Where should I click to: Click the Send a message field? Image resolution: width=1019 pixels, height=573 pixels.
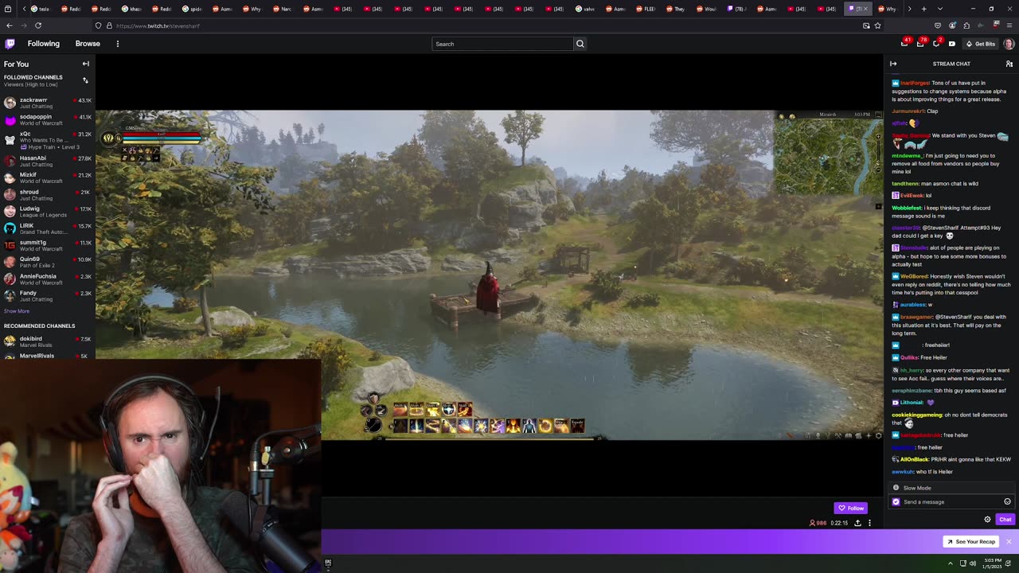(x=951, y=501)
